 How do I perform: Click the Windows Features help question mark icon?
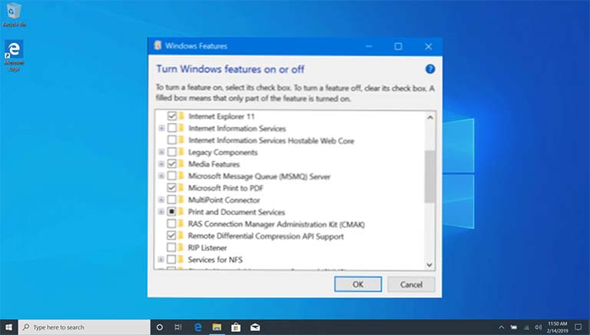[x=430, y=69]
